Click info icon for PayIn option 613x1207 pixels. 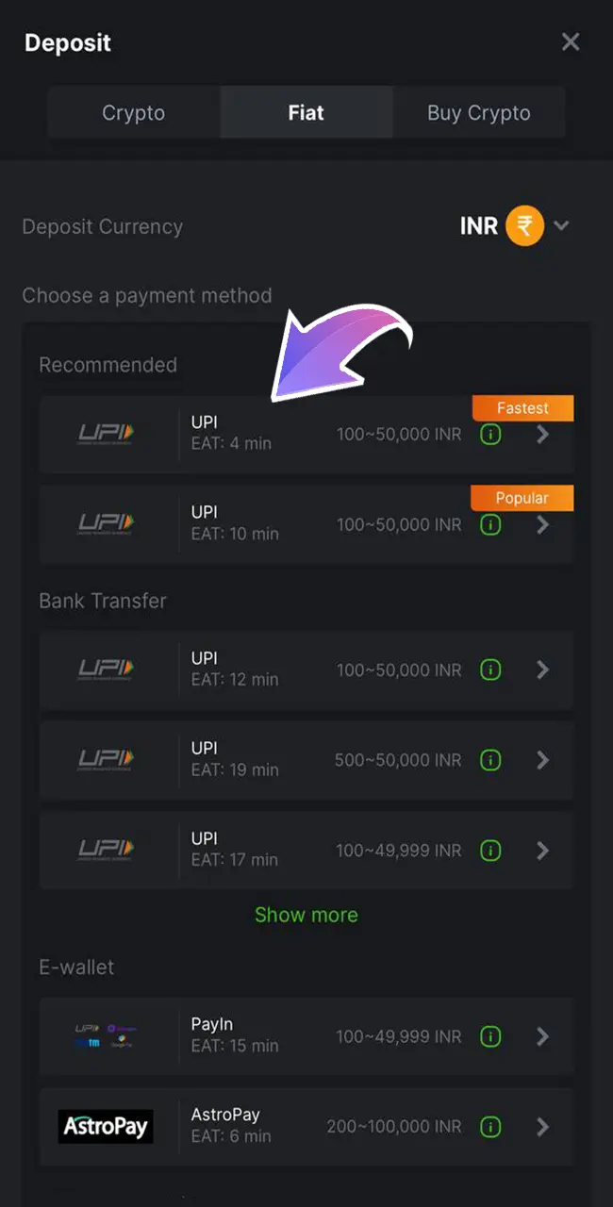tap(489, 1036)
